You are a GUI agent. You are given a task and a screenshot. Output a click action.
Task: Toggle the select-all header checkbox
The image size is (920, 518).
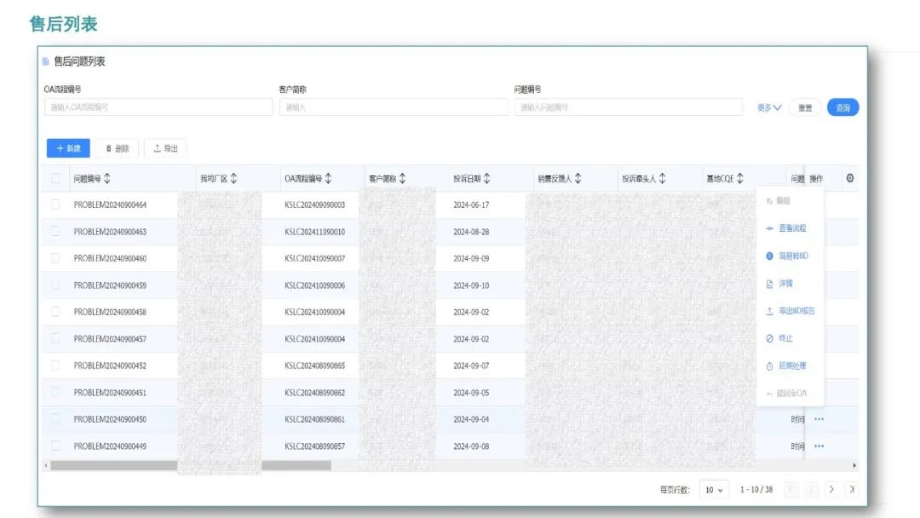(x=55, y=179)
